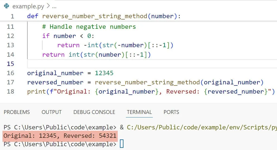Select the TERMINAL panel tab
Image resolution: width=277 pixels, height=150 pixels.
[x=139, y=112]
